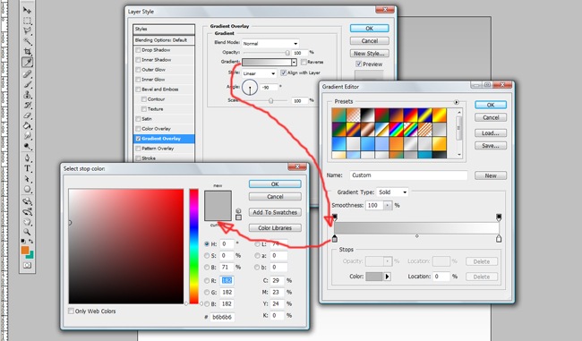Select the Magic Wand tool
This screenshot has height=341, width=582.
tap(27, 41)
